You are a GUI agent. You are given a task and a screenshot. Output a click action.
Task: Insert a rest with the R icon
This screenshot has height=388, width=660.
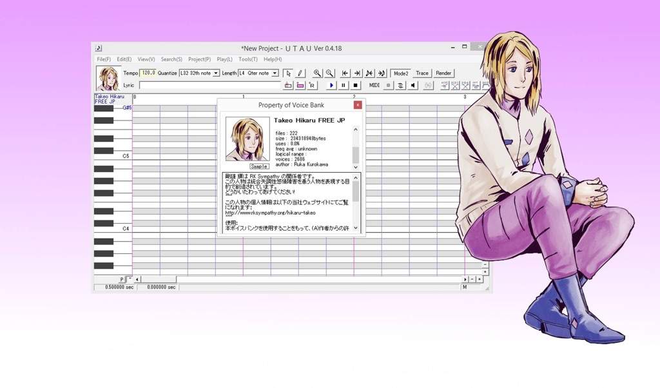click(312, 86)
